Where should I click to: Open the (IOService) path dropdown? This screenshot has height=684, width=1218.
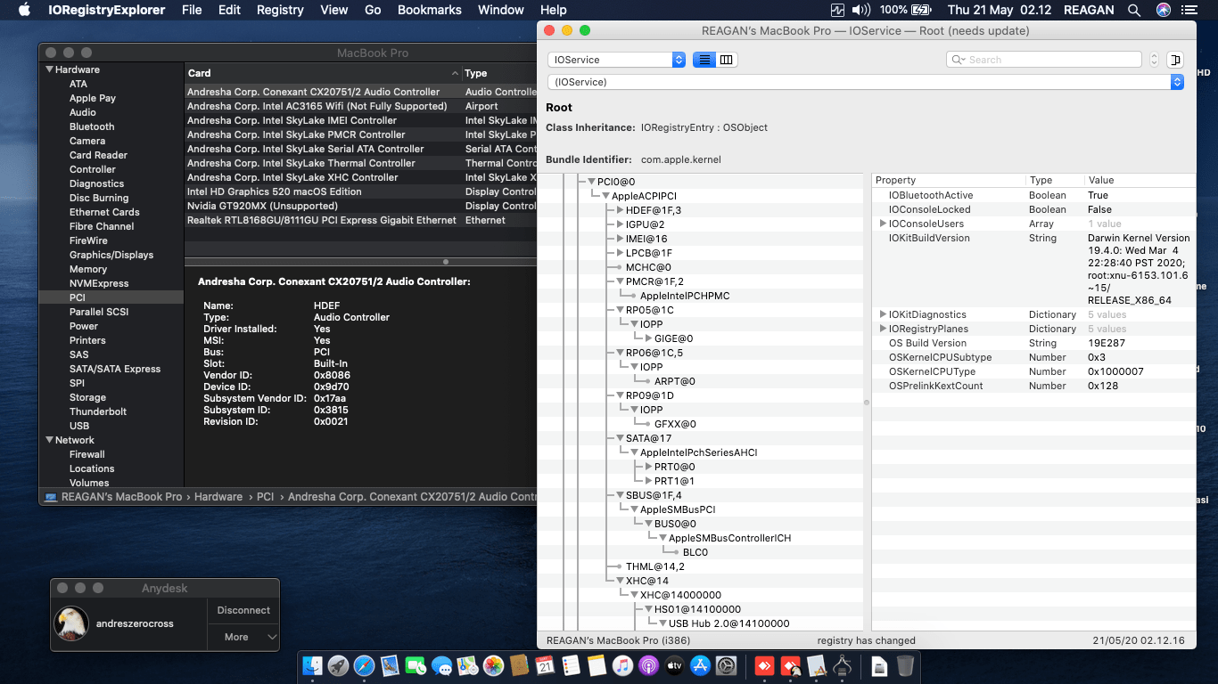pos(866,82)
